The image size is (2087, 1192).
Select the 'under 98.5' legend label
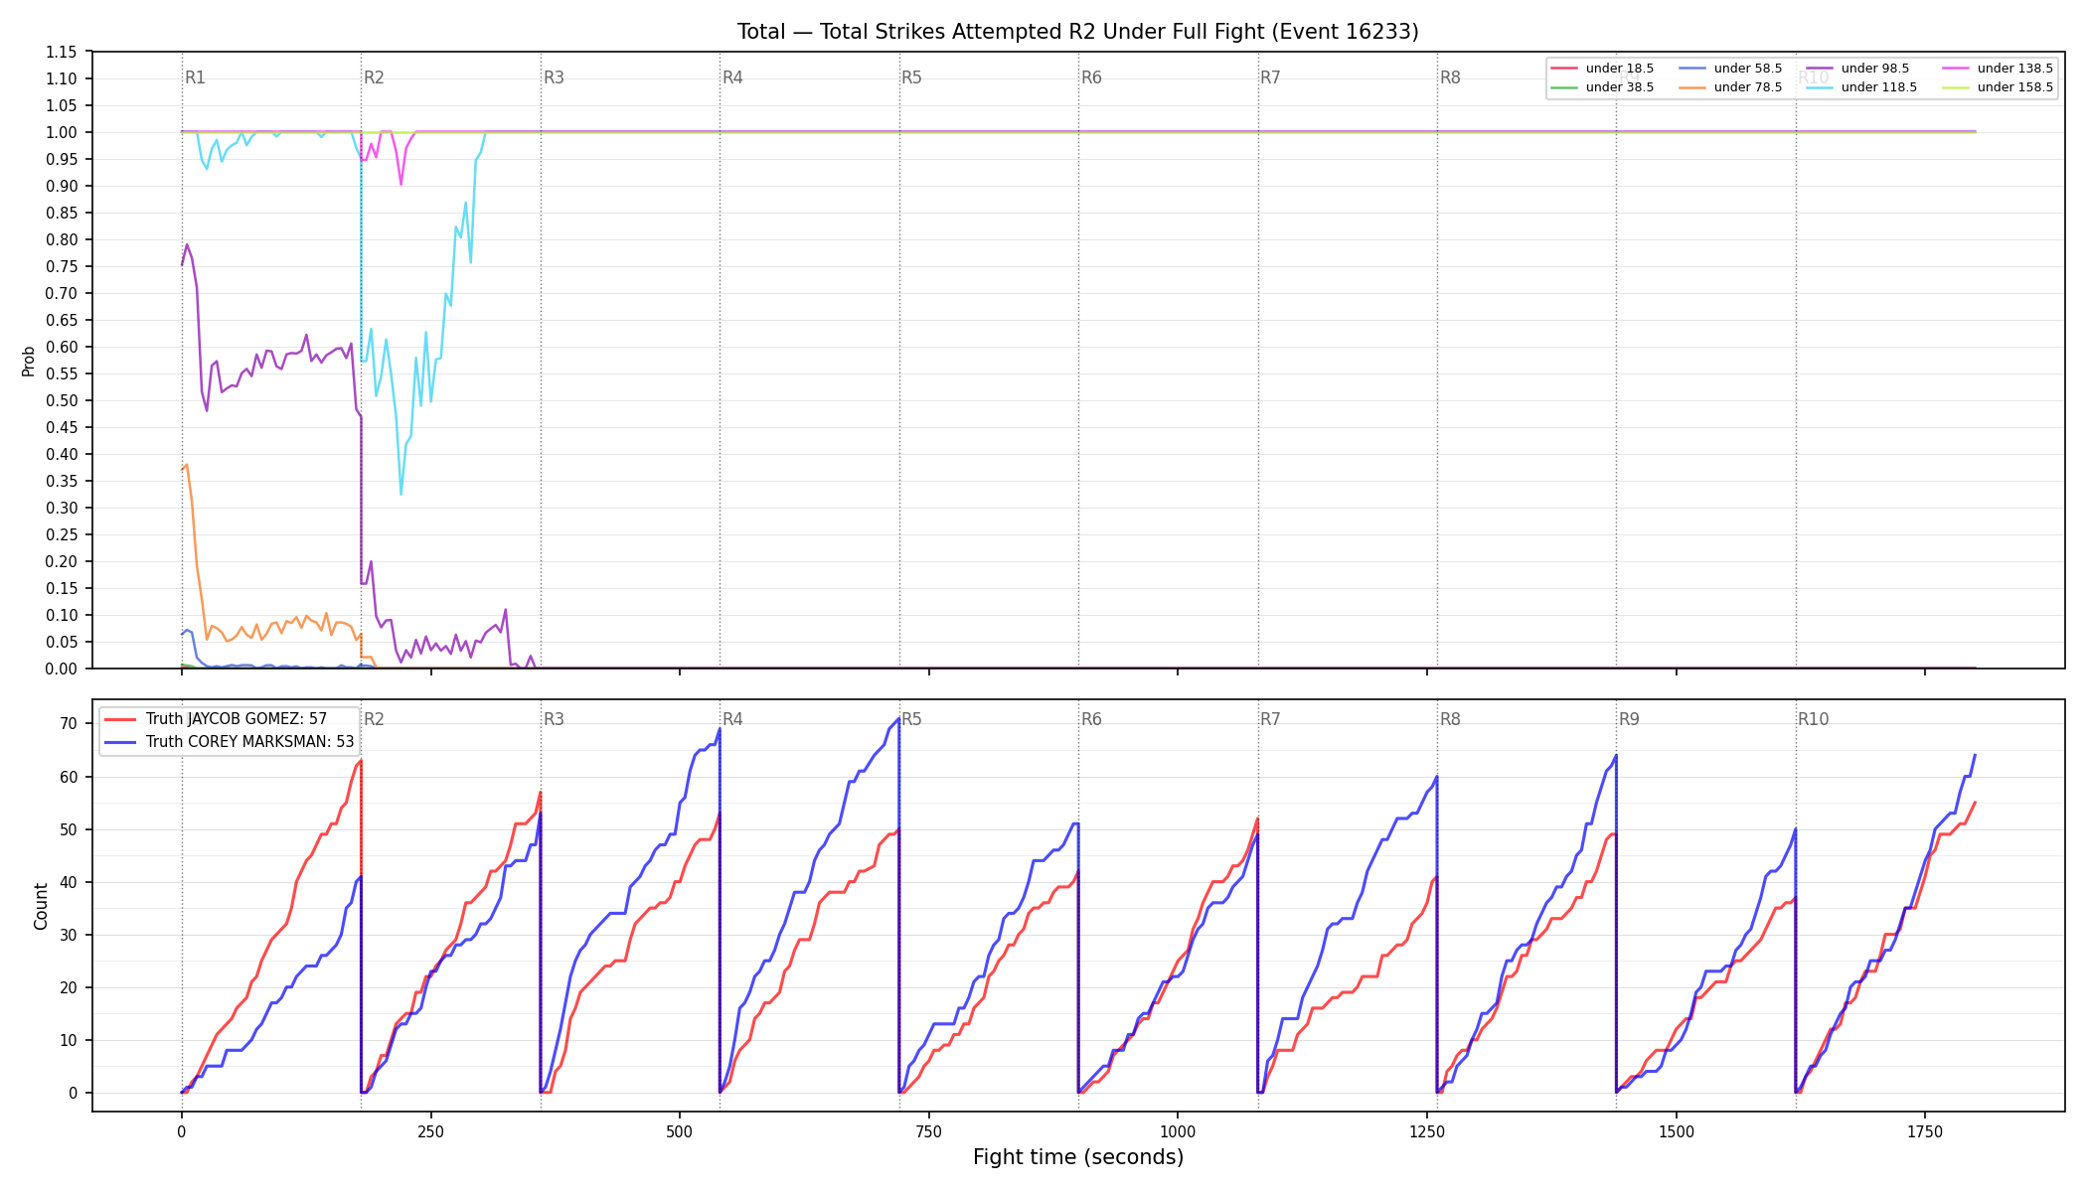1875,69
